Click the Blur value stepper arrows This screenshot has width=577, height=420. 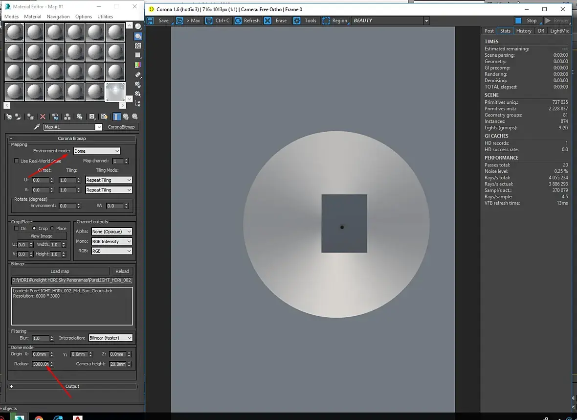point(51,338)
